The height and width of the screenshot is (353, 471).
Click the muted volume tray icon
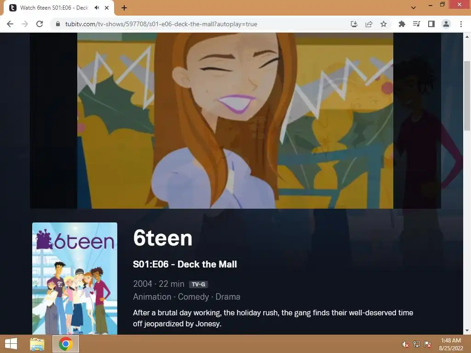tap(405, 344)
